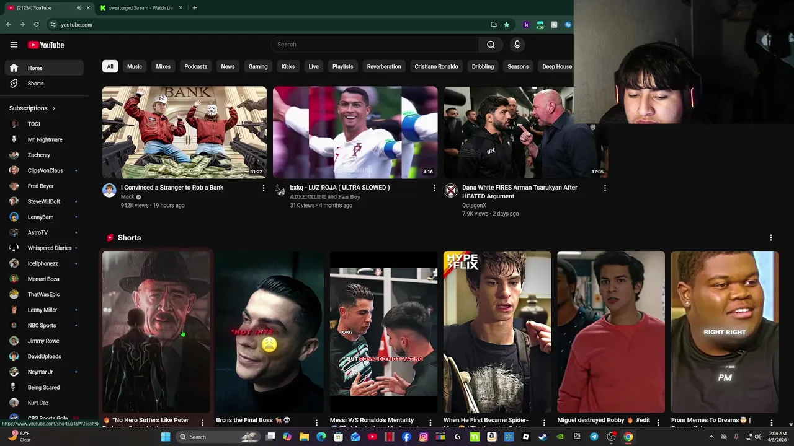Click the browser back arrow
Viewport: 794px width, 446px height.
pos(8,25)
